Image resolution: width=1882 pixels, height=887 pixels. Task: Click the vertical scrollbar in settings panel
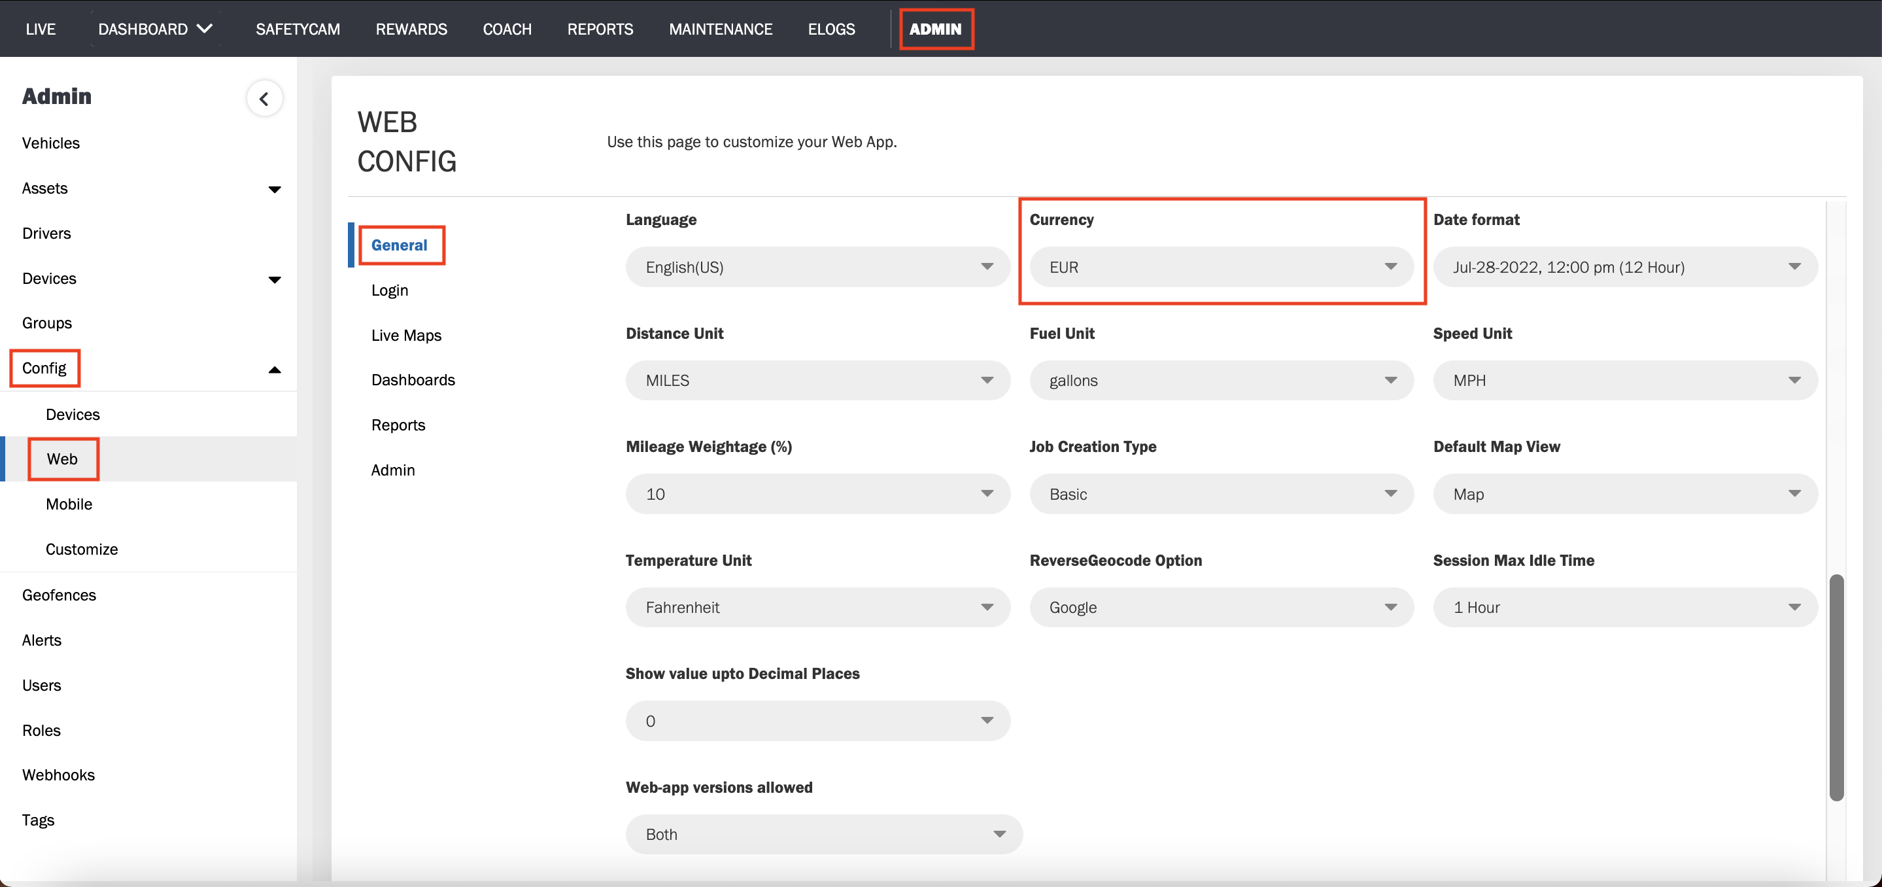pos(1836,687)
